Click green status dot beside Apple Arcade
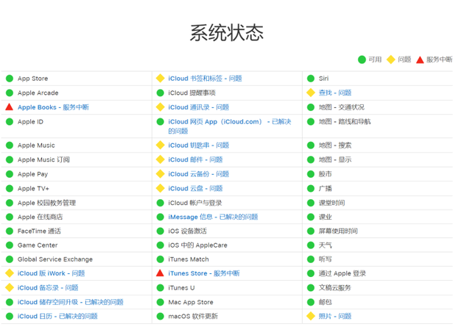Screen dimensions: 464x327 click(10, 93)
